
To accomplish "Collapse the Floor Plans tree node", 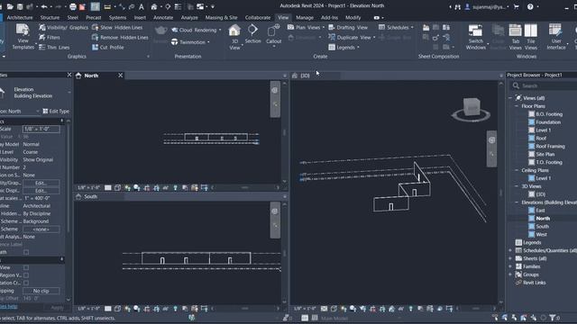I will pyautogui.click(x=517, y=106).
